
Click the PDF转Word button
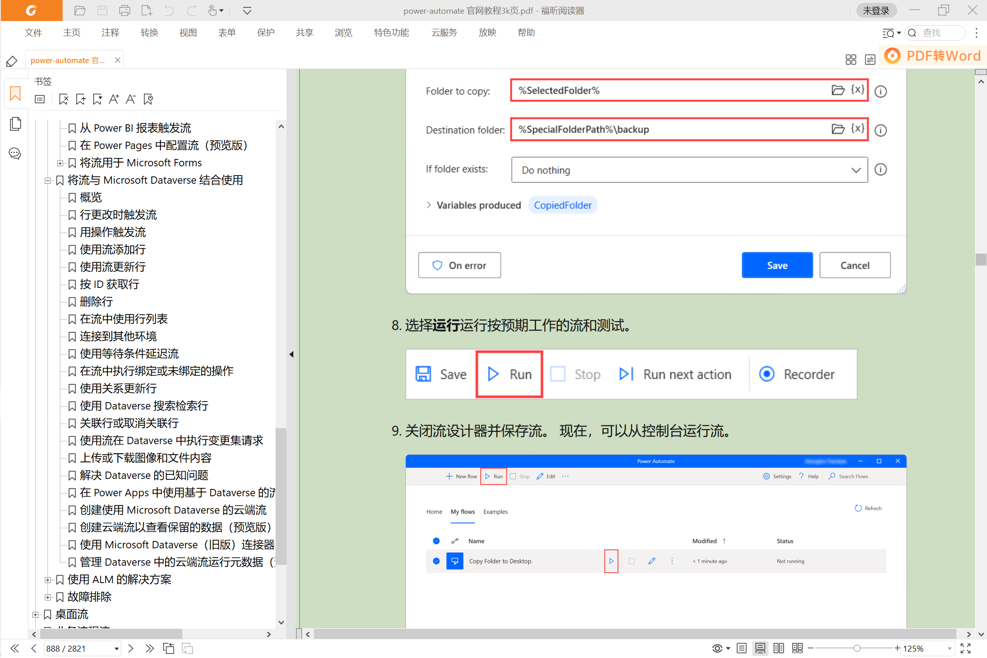pyautogui.click(x=933, y=56)
